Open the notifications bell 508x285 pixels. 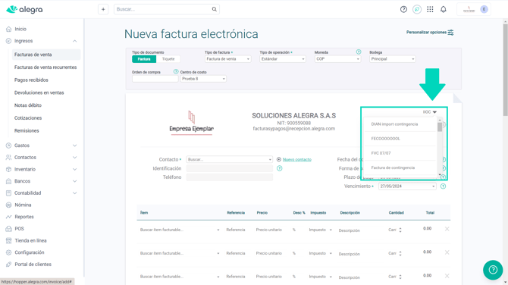444,9
